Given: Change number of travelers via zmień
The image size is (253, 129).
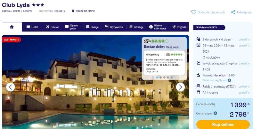Looking at the screenshot, I should tap(244, 39).
